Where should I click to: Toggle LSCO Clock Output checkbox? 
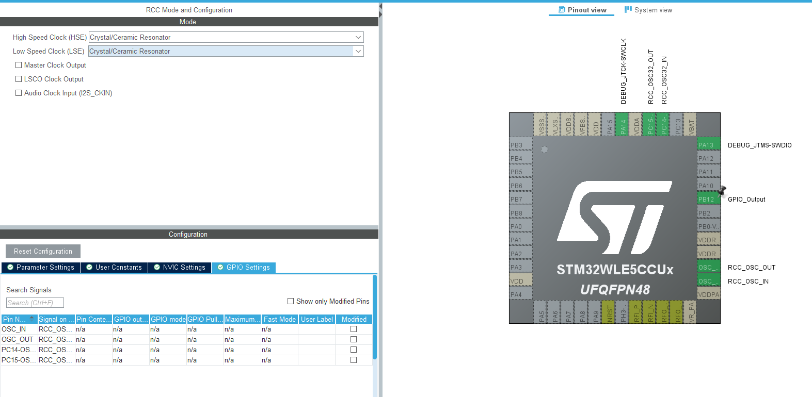(x=19, y=79)
